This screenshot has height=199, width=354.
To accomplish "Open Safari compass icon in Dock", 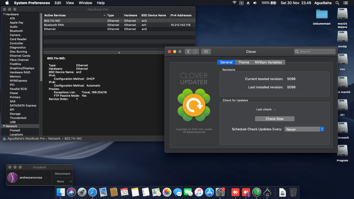I will pos(93,192).
